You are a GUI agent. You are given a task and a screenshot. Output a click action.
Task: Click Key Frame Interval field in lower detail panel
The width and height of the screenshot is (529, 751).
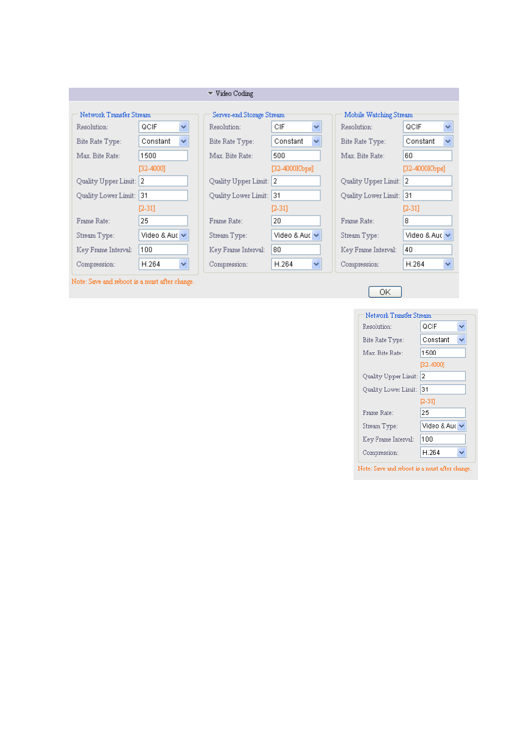click(x=443, y=439)
